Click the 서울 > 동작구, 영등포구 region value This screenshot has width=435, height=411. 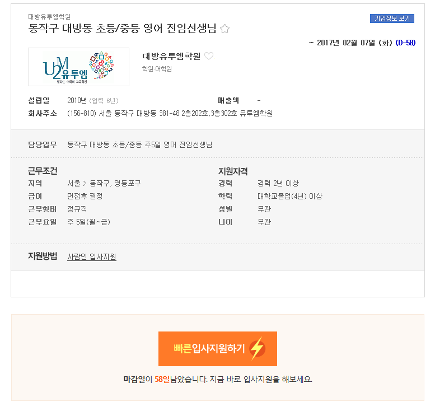(x=104, y=183)
